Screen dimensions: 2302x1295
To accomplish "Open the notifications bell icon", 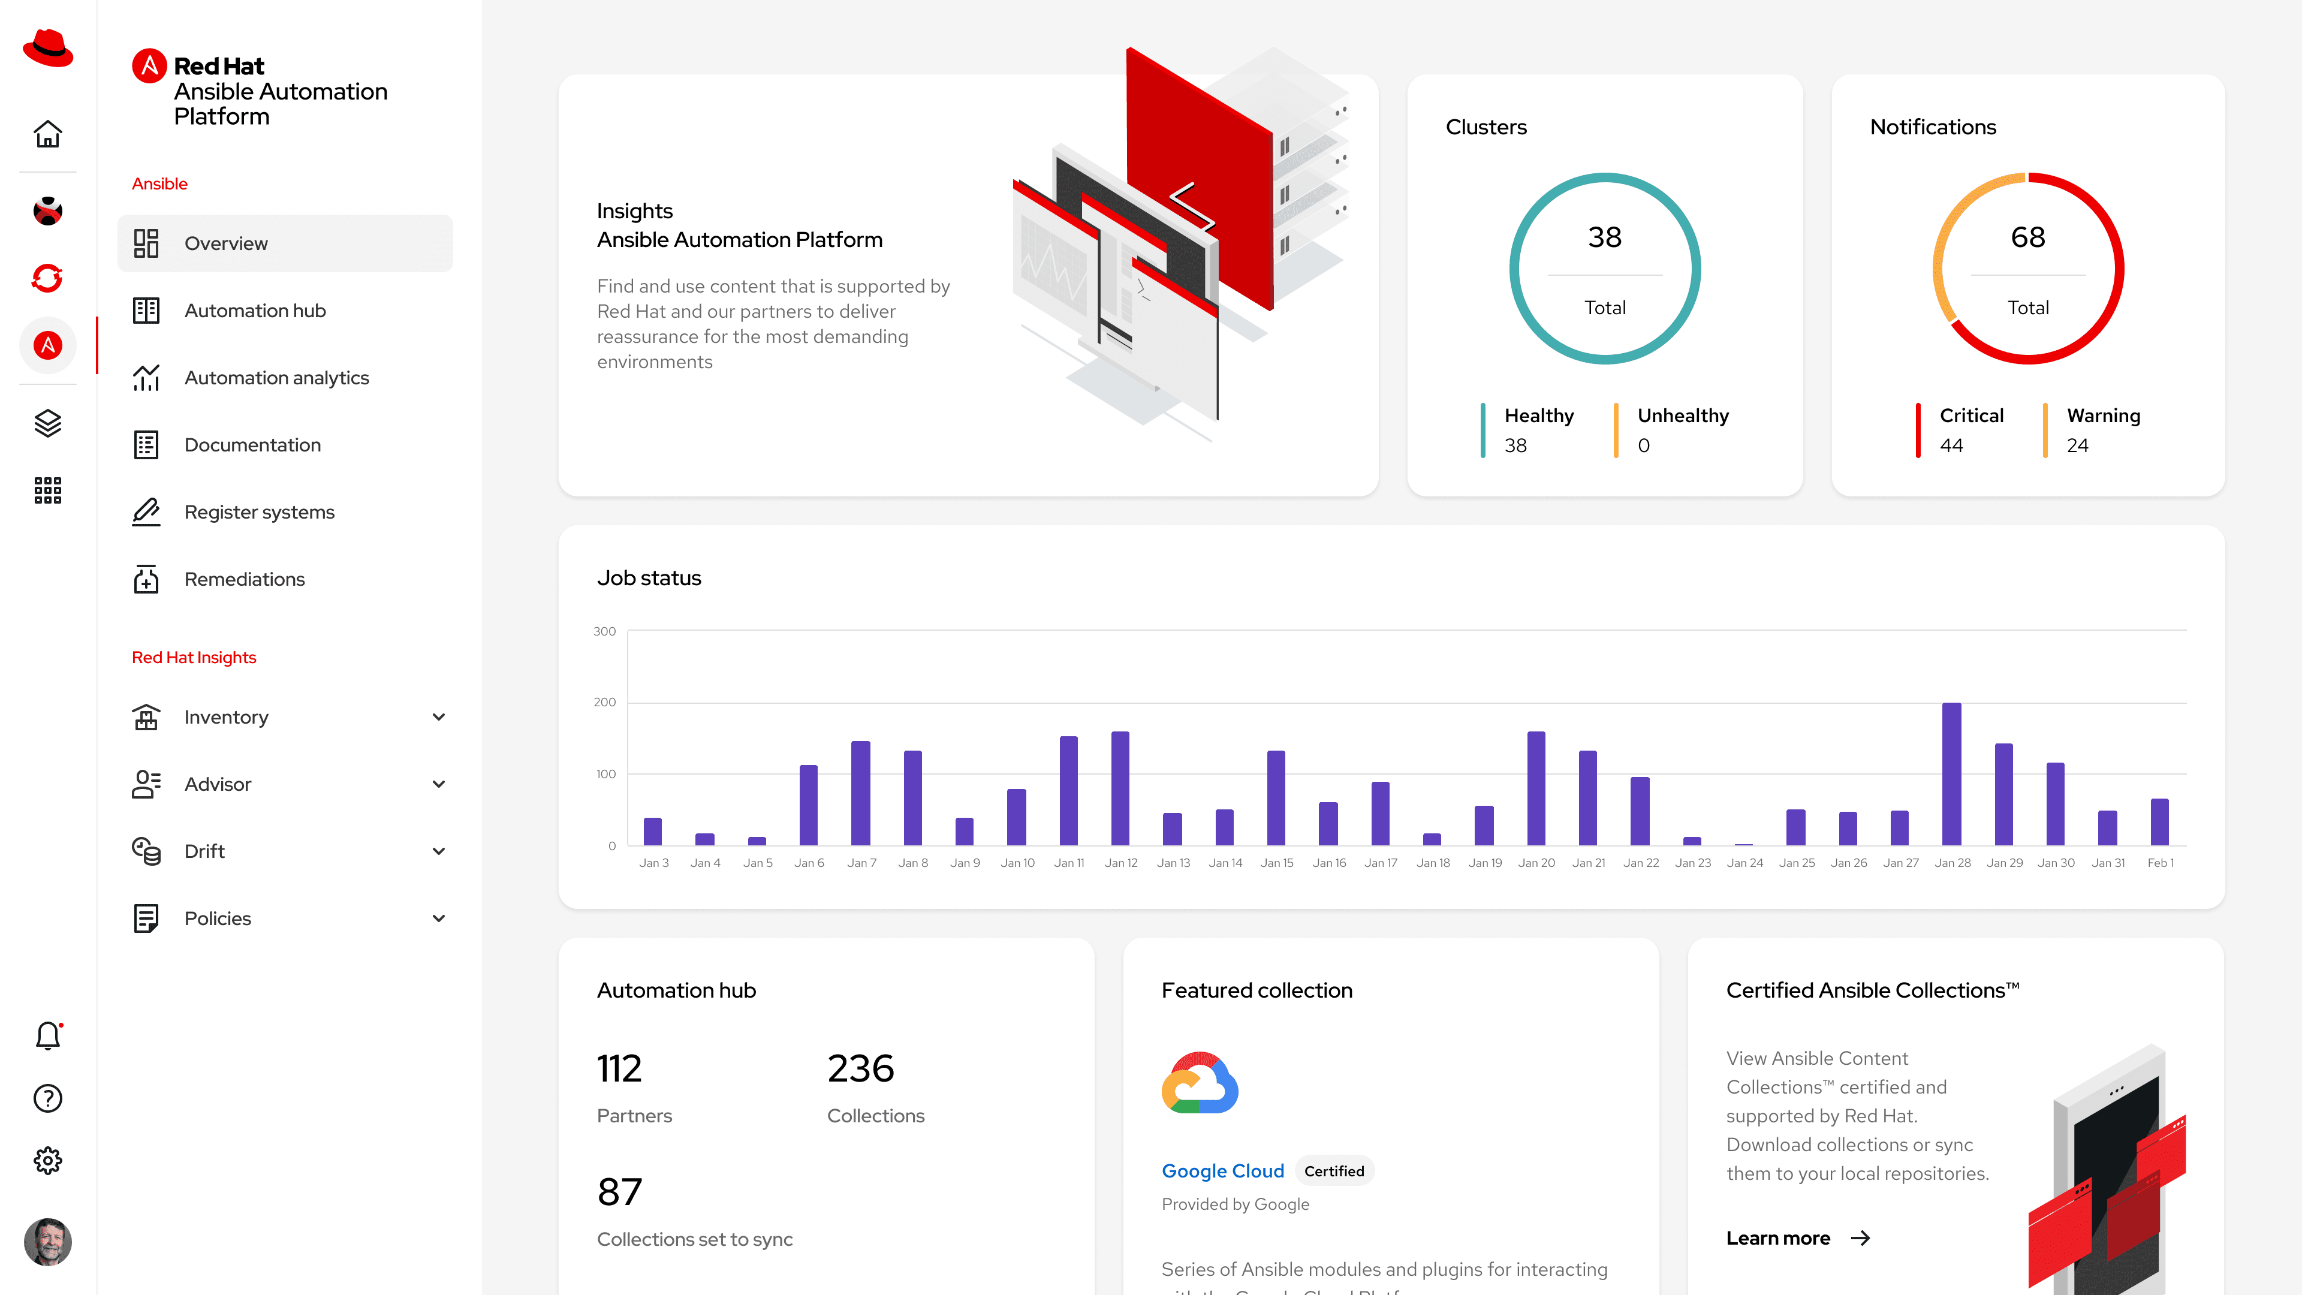I will click(x=47, y=1035).
